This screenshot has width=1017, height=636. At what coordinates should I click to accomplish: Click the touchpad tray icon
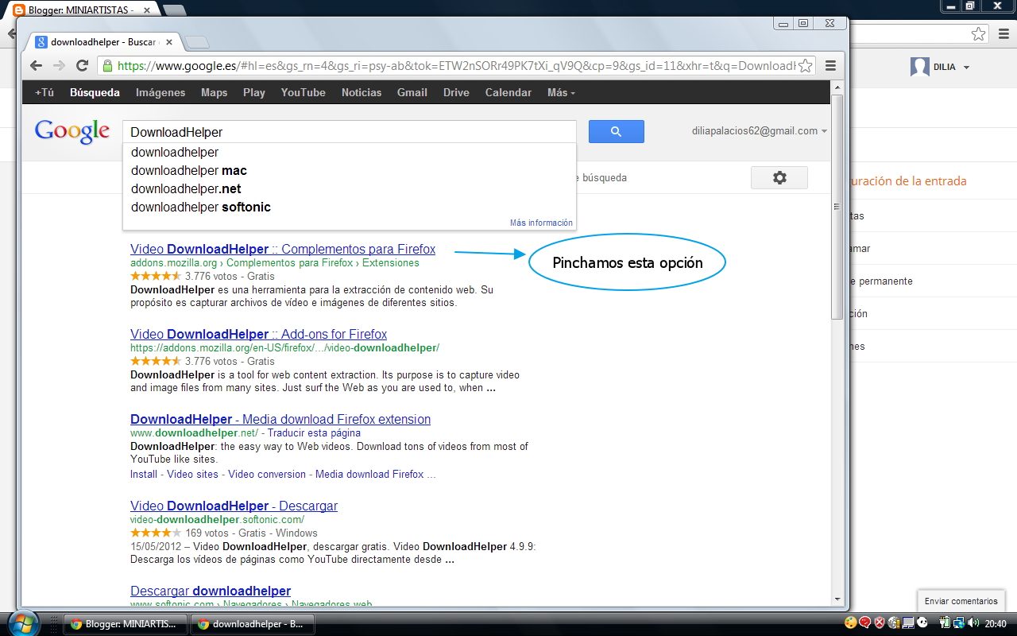pyautogui.click(x=908, y=622)
